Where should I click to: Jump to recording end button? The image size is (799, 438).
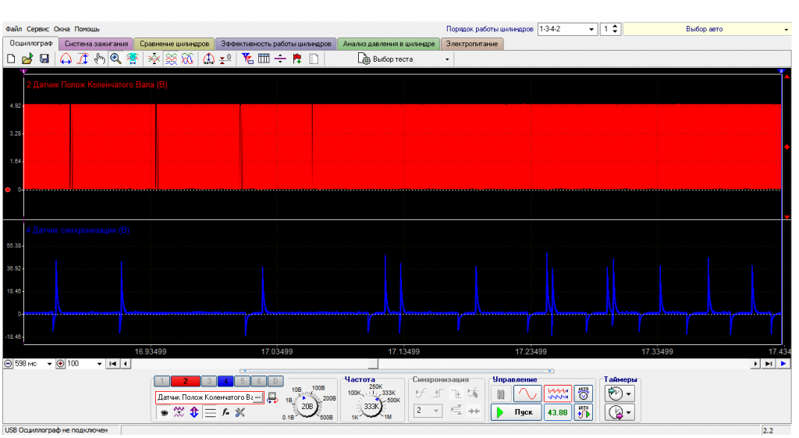pyautogui.click(x=769, y=364)
